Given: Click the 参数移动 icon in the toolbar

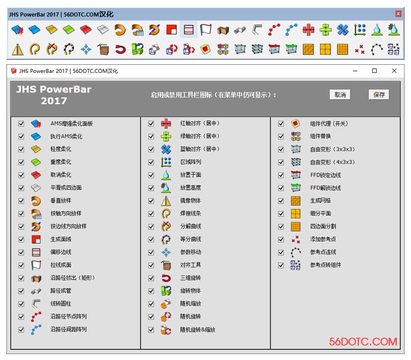Looking at the screenshot, I should click(x=86, y=49).
